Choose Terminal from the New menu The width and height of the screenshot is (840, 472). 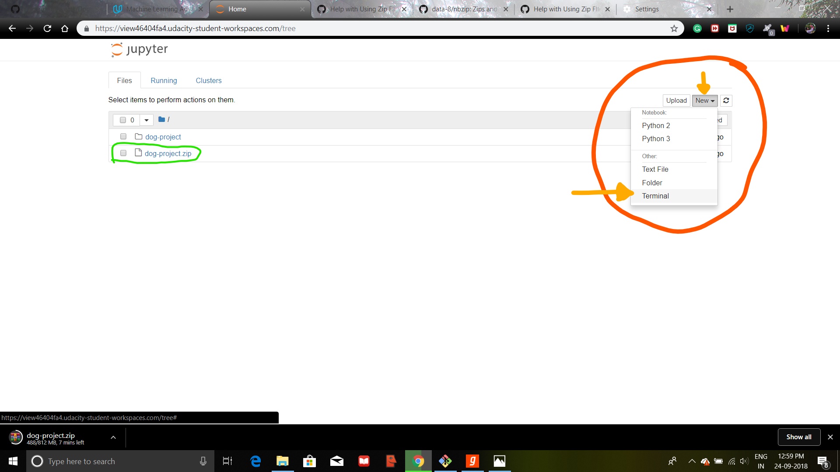point(655,196)
